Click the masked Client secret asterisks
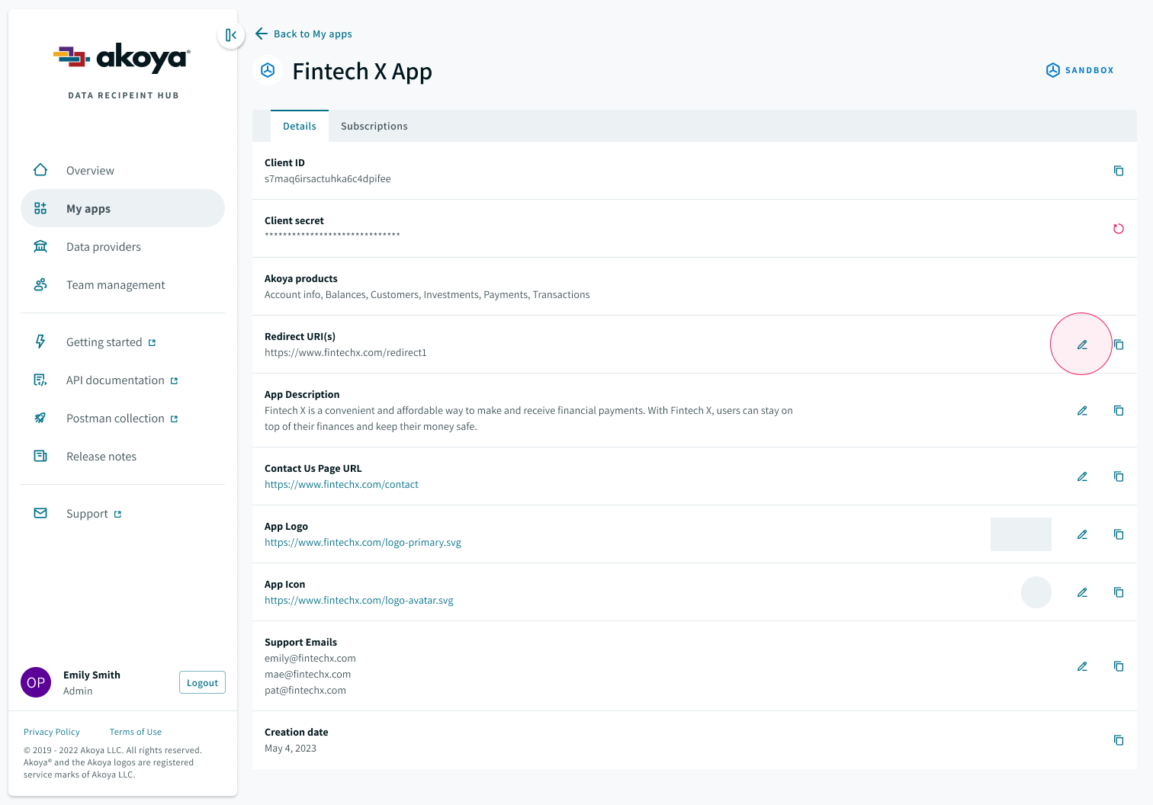Image resolution: width=1153 pixels, height=805 pixels. pos(332,235)
